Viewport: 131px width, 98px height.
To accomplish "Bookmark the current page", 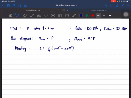I will [x=20, y=5].
